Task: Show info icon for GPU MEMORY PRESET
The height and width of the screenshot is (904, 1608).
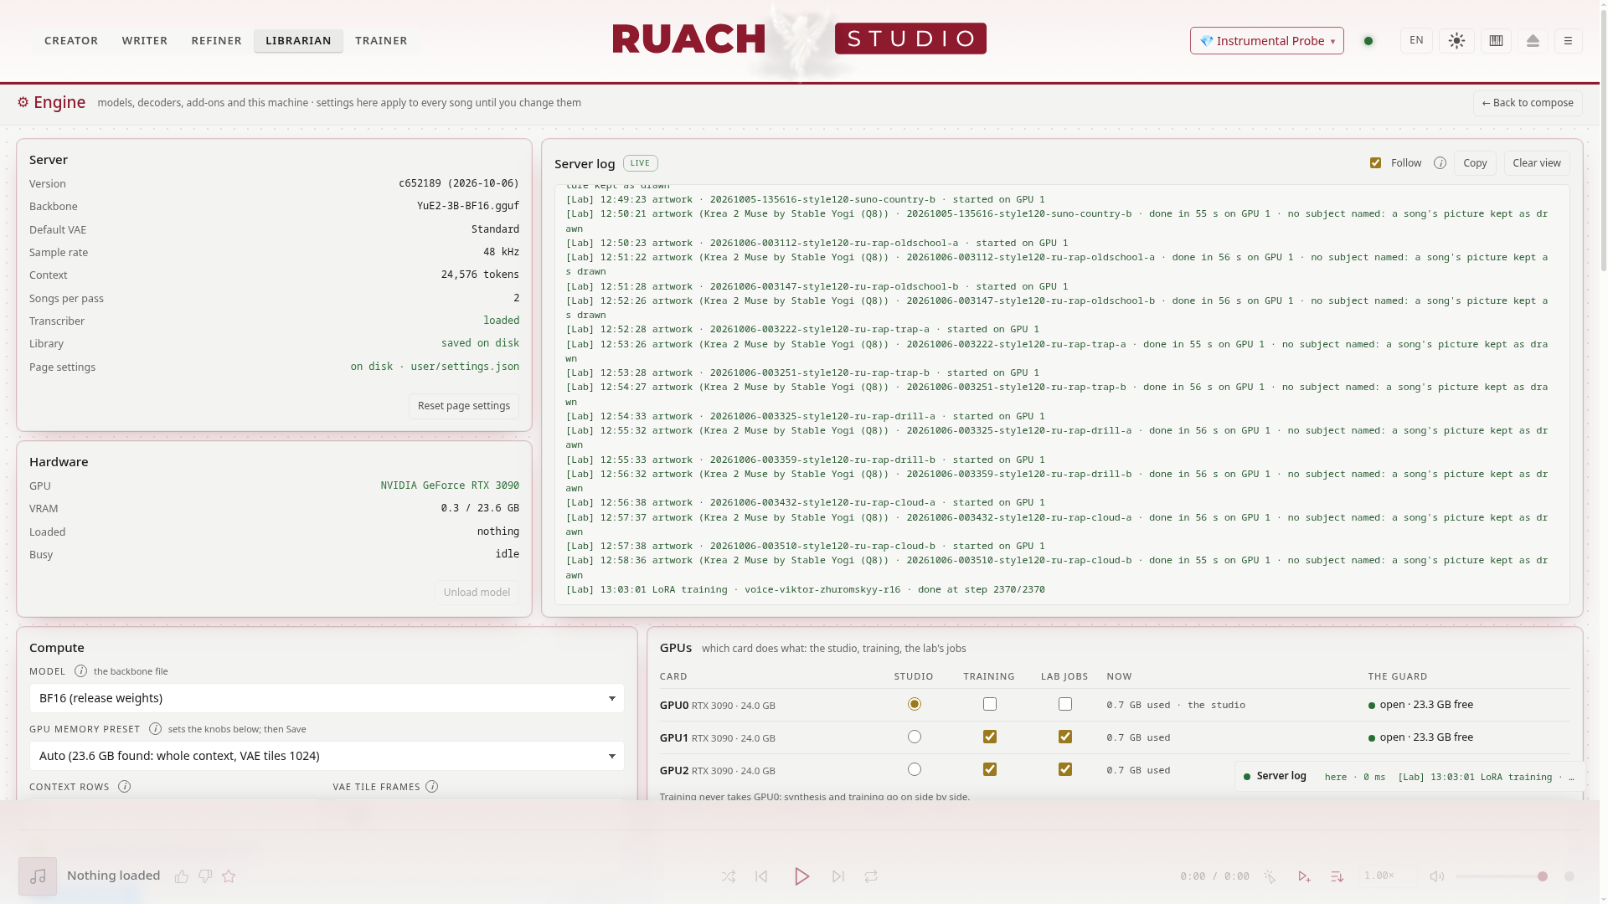Action: pyautogui.click(x=155, y=729)
